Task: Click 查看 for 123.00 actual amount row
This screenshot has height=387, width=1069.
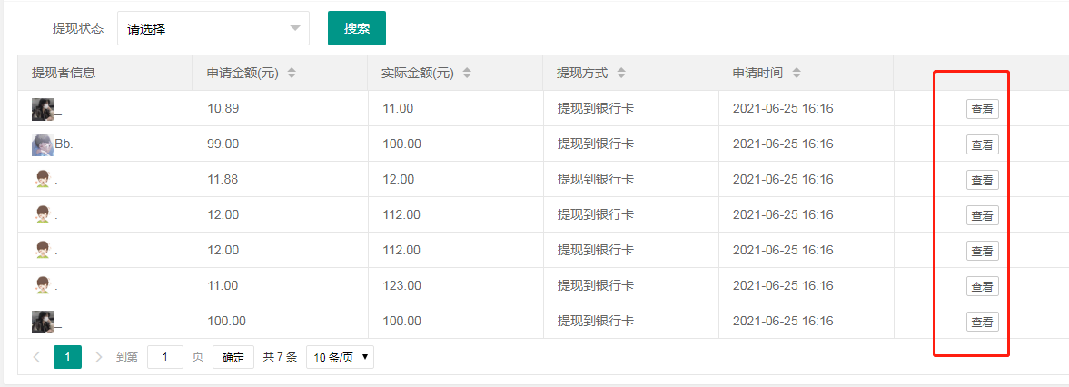Action: click(983, 286)
